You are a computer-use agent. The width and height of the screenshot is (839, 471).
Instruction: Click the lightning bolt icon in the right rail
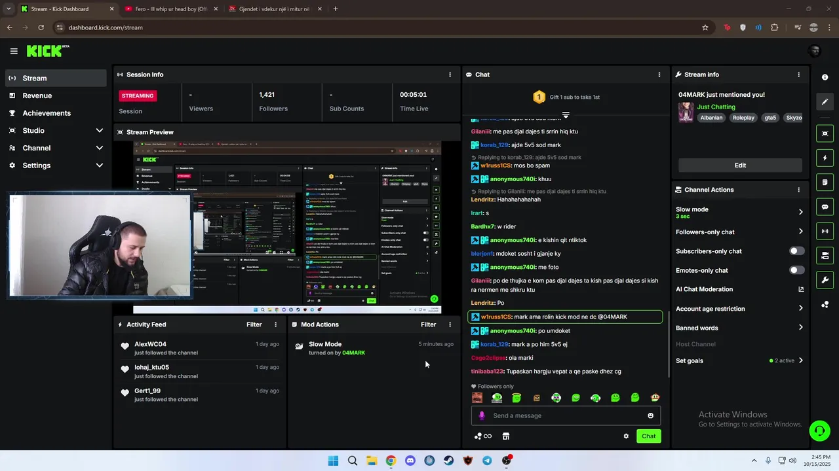(x=825, y=158)
